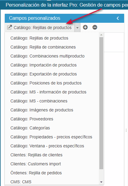Select Catálogo: Rejilla de combinaciones option
This screenshot has width=128, height=186.
click(43, 47)
